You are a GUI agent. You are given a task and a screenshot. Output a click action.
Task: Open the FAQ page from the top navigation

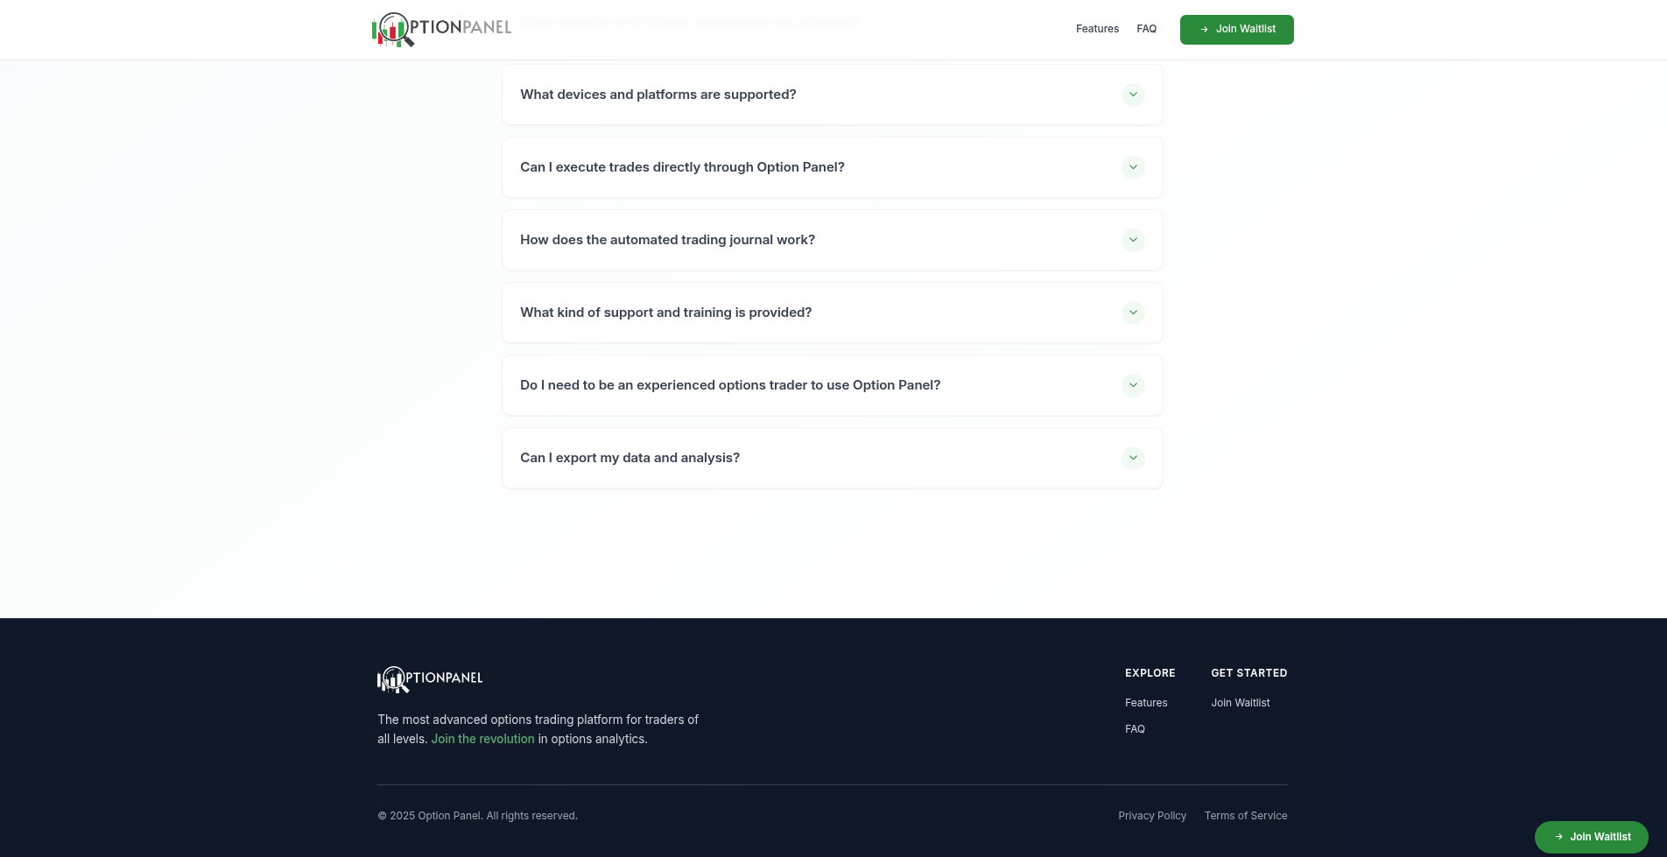pos(1146,29)
